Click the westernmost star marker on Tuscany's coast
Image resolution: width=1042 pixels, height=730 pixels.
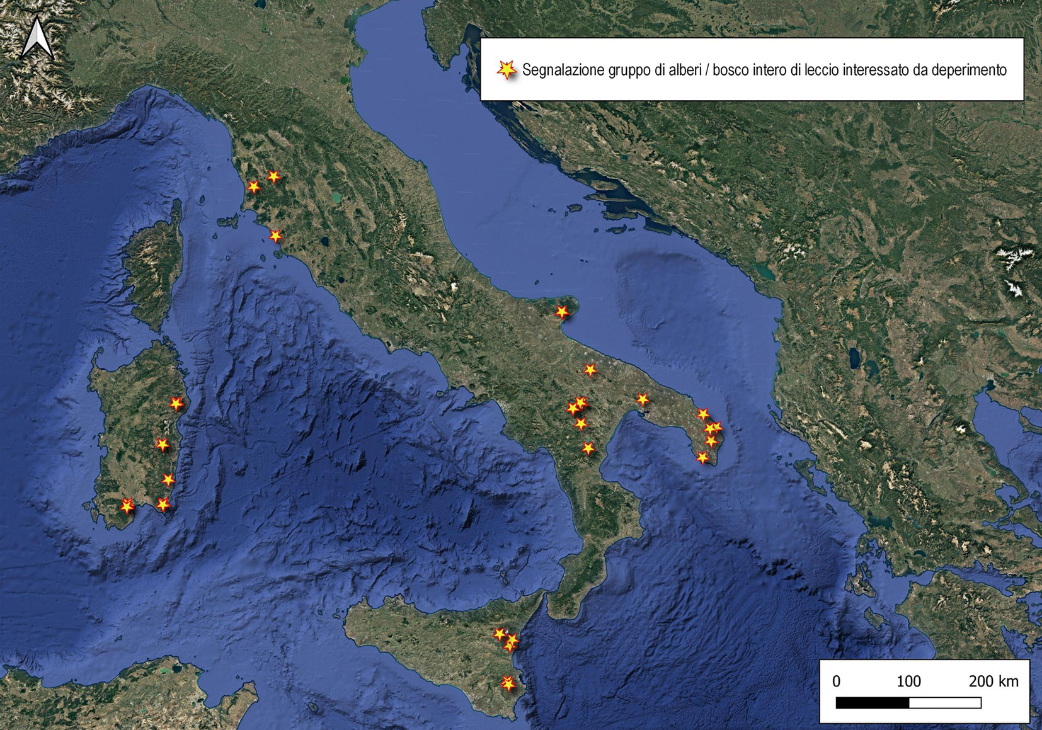pyautogui.click(x=253, y=187)
